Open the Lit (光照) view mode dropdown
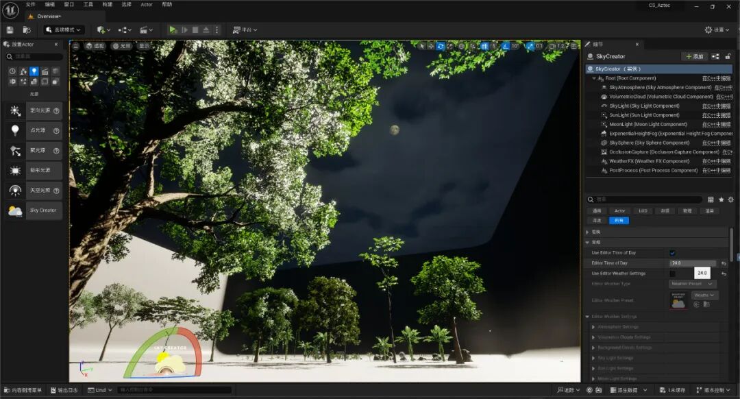740x399 pixels. tap(122, 46)
